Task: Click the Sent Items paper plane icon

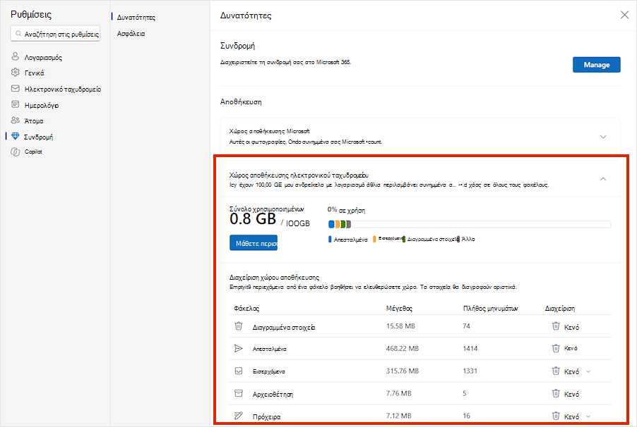Action: pos(239,348)
